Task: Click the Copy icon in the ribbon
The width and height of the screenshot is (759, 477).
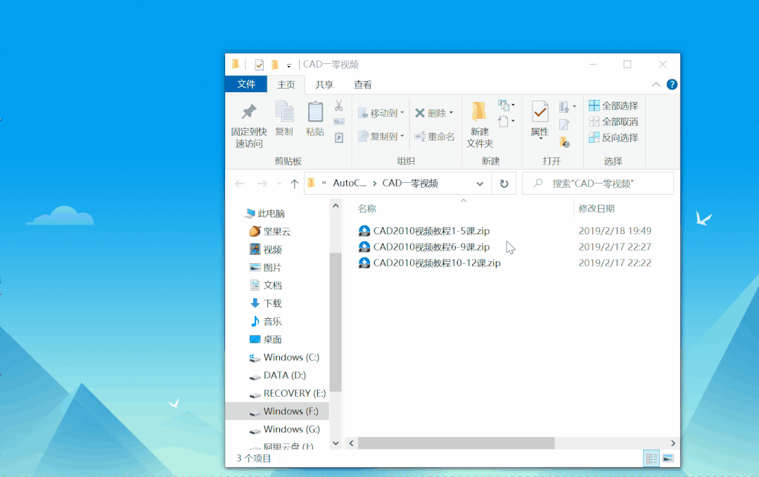Action: (x=284, y=112)
